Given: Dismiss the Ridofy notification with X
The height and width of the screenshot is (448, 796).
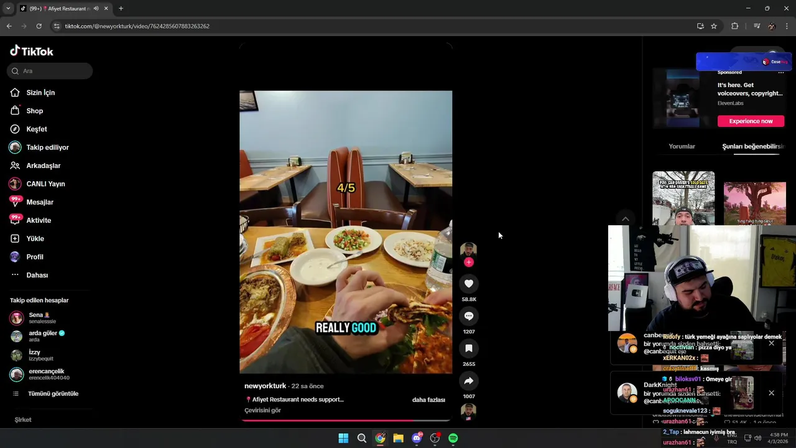Looking at the screenshot, I should tap(771, 343).
